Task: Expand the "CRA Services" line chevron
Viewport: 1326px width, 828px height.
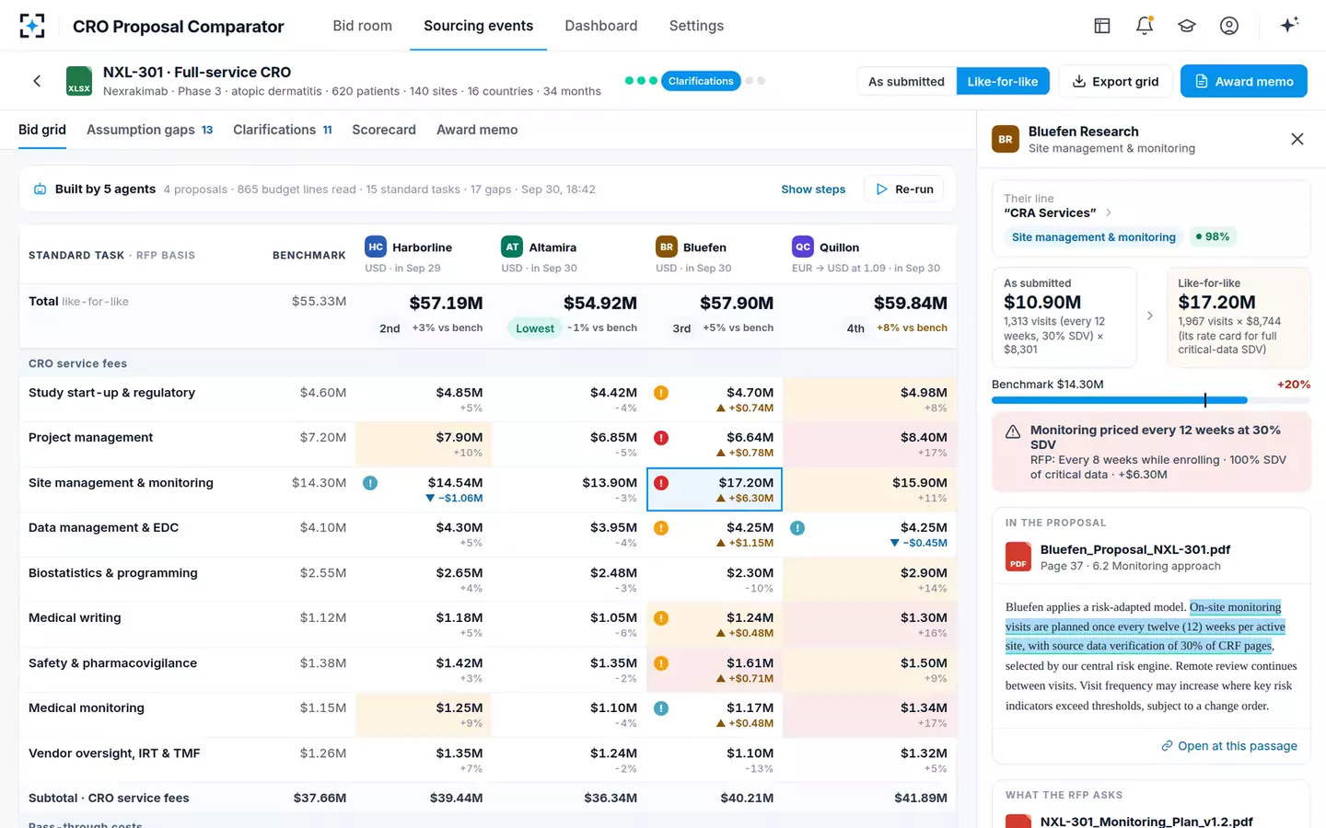Action: [1109, 213]
